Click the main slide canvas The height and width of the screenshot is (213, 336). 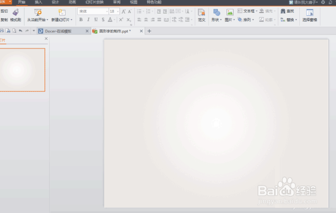216,123
